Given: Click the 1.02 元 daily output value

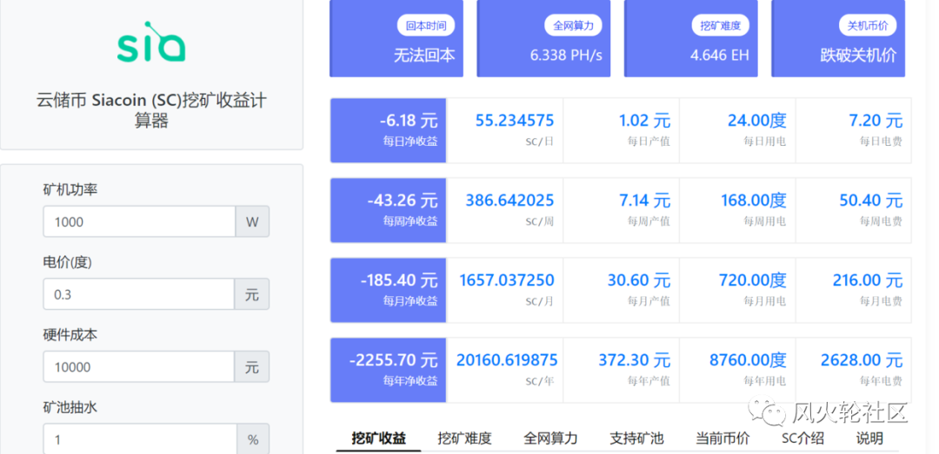Looking at the screenshot, I should click(644, 121).
